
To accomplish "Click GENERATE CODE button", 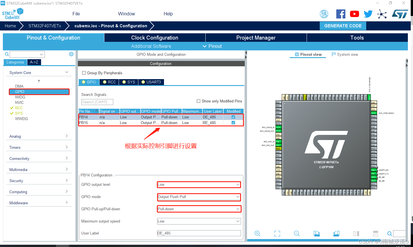I will (343, 26).
